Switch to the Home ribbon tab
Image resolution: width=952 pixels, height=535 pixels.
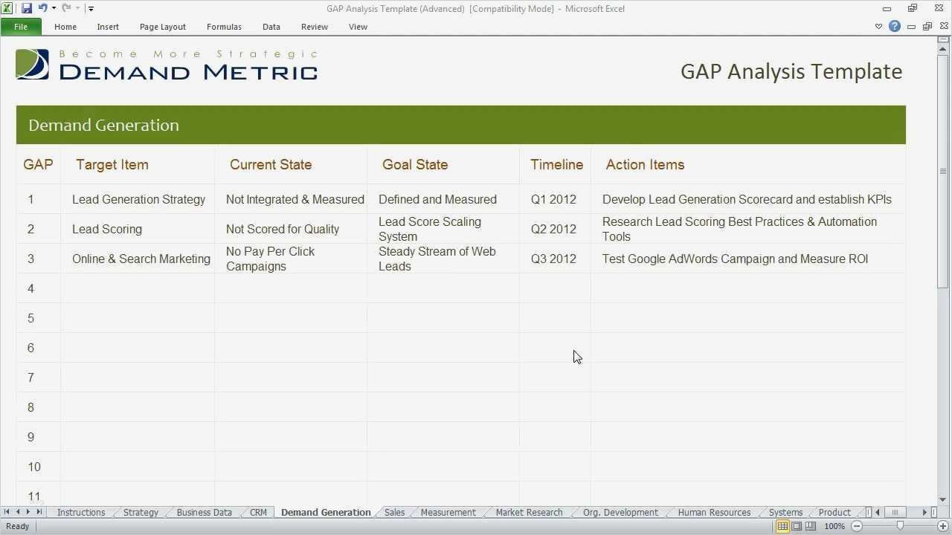pos(65,27)
